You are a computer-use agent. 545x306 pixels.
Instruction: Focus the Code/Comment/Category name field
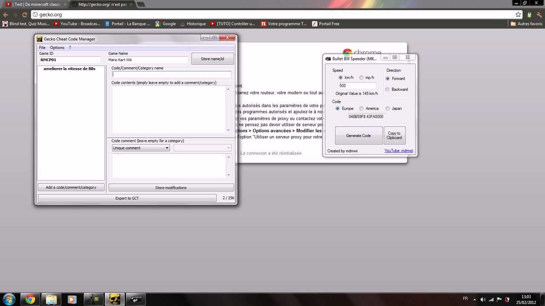(x=172, y=74)
